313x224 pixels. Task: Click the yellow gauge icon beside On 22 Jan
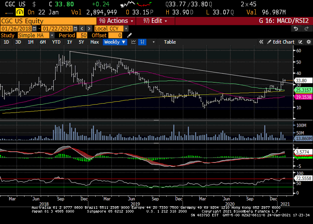pos(20,12)
